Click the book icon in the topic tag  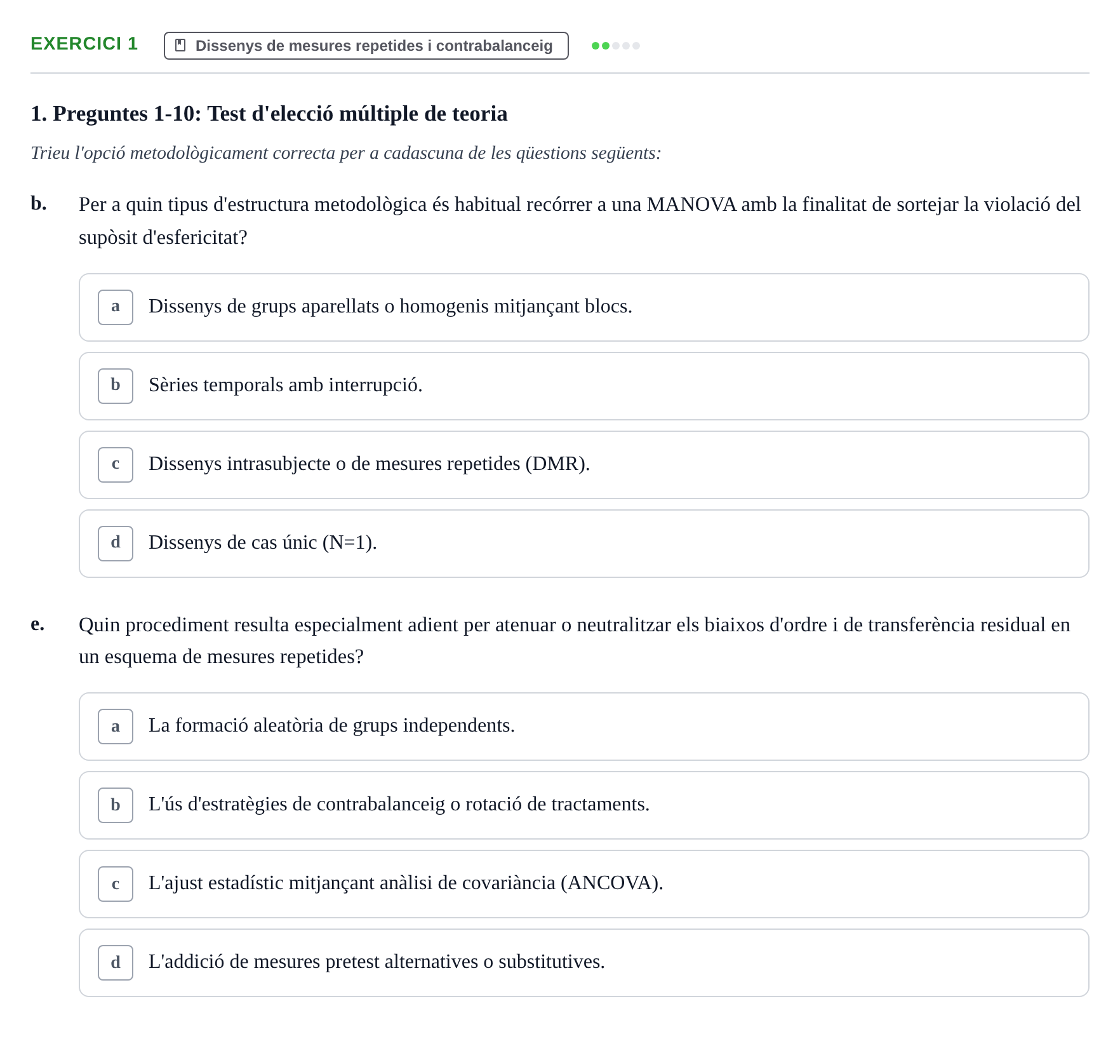180,46
